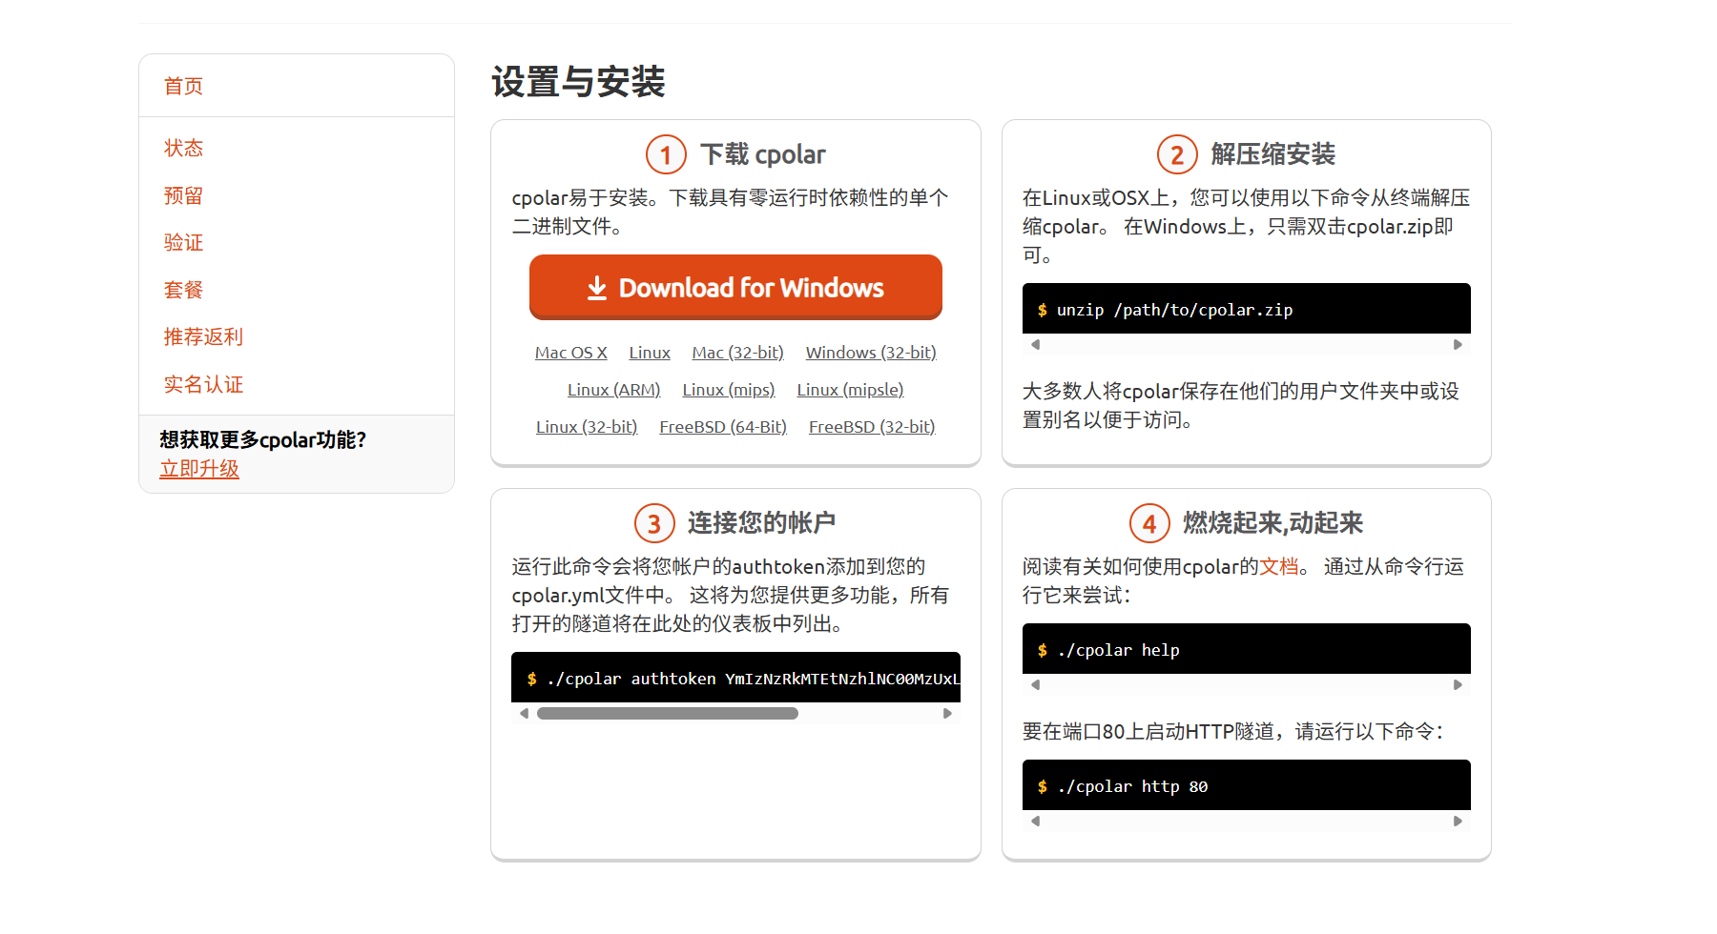
Task: Click right scroll arrow under unzip command
Action: click(1458, 345)
